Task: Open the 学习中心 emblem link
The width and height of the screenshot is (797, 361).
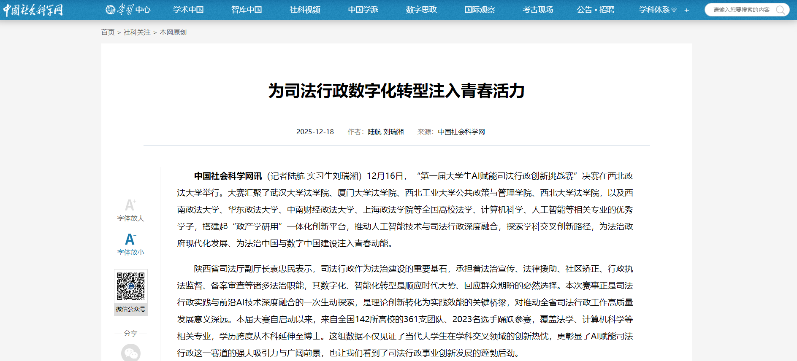Action: click(x=128, y=10)
